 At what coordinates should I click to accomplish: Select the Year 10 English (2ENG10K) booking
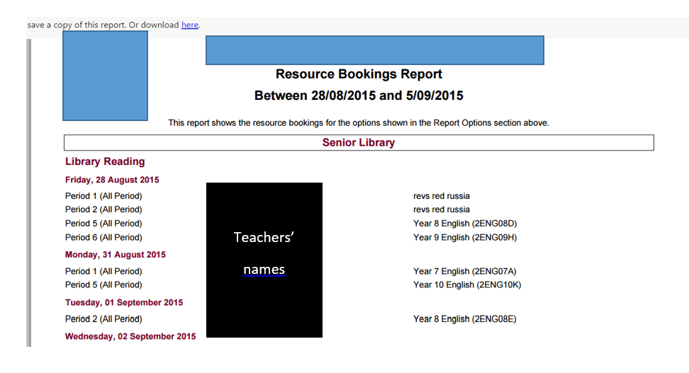(x=467, y=285)
